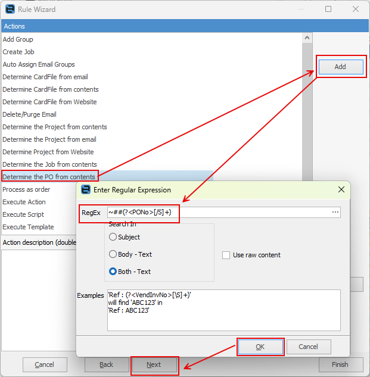This screenshot has width=370, height=377.
Task: Click the Rule Wizard app icon
Action: 10,10
